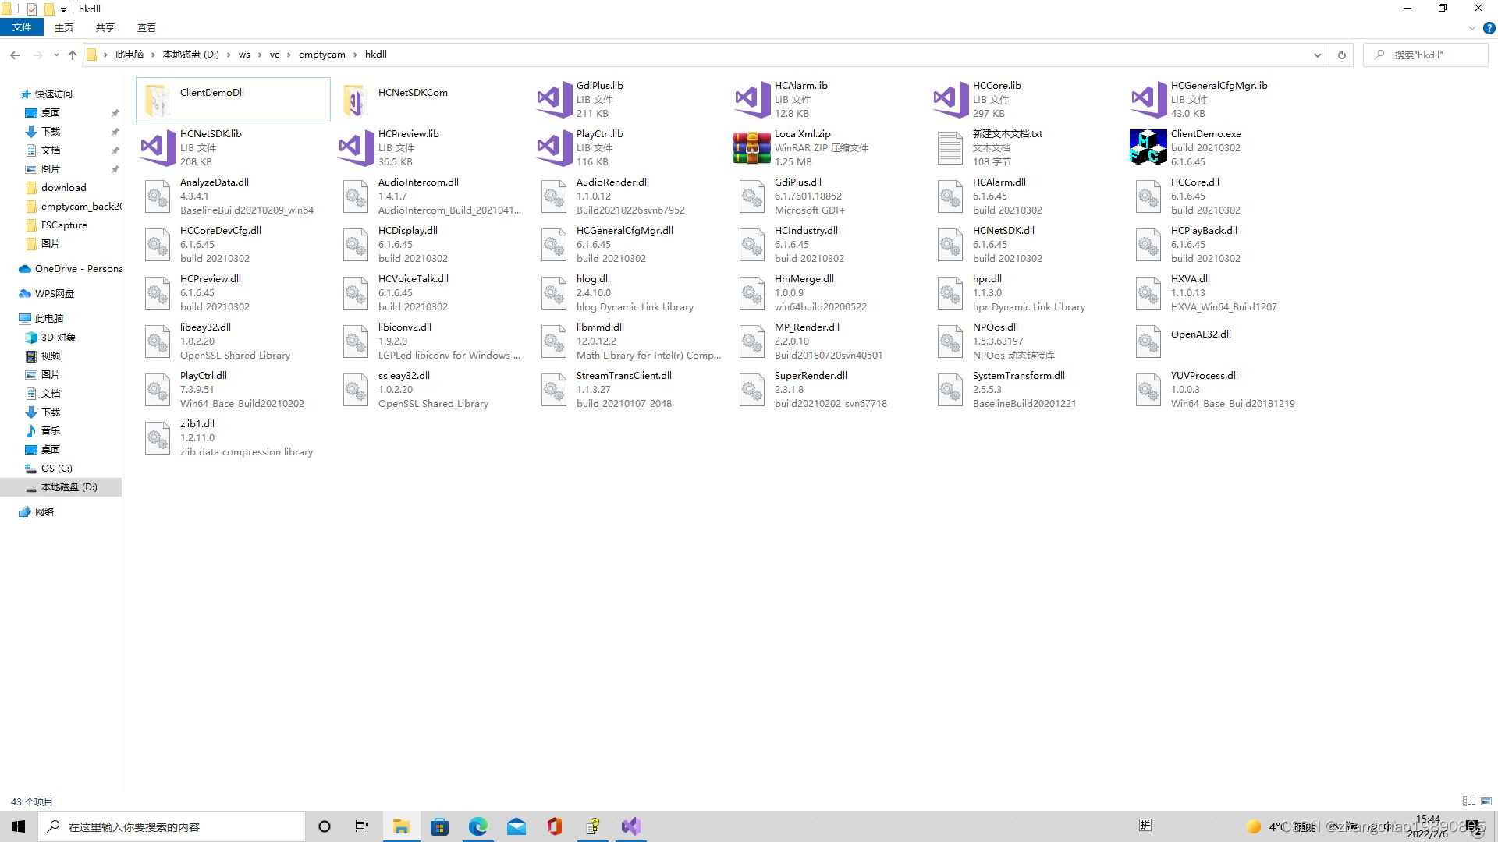The height and width of the screenshot is (842, 1498).
Task: Navigate to vc in address path
Action: pyautogui.click(x=275, y=55)
